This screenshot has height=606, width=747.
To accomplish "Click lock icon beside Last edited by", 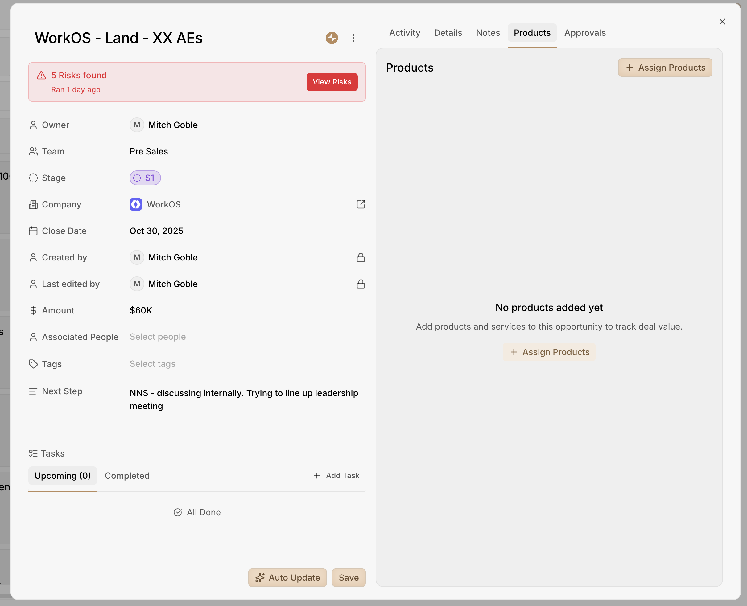I will click(x=361, y=284).
